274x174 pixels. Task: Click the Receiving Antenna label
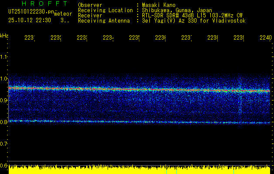coord(104,21)
